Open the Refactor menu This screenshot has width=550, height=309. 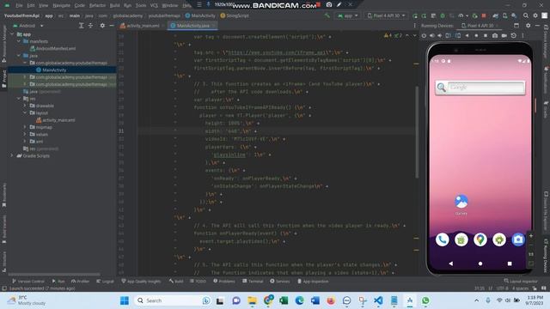(x=97, y=5)
